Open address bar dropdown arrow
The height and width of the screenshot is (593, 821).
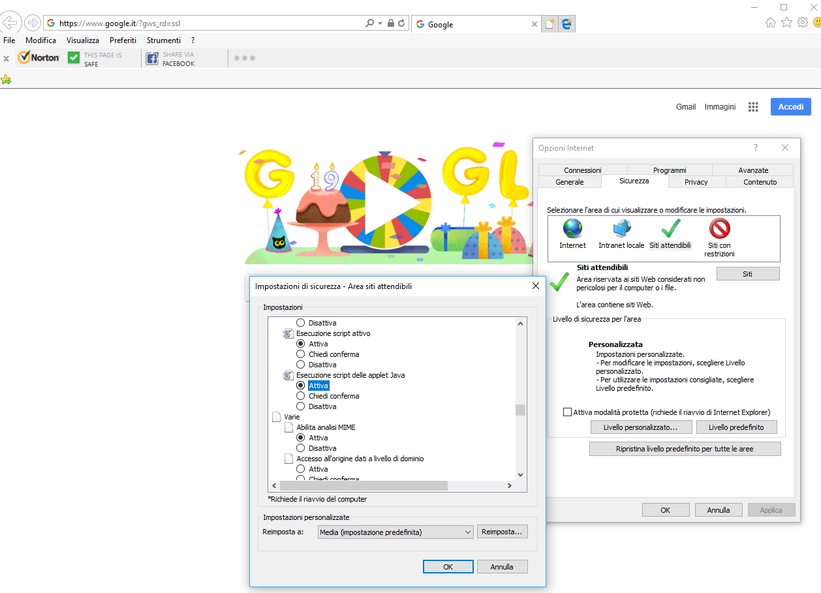click(380, 23)
